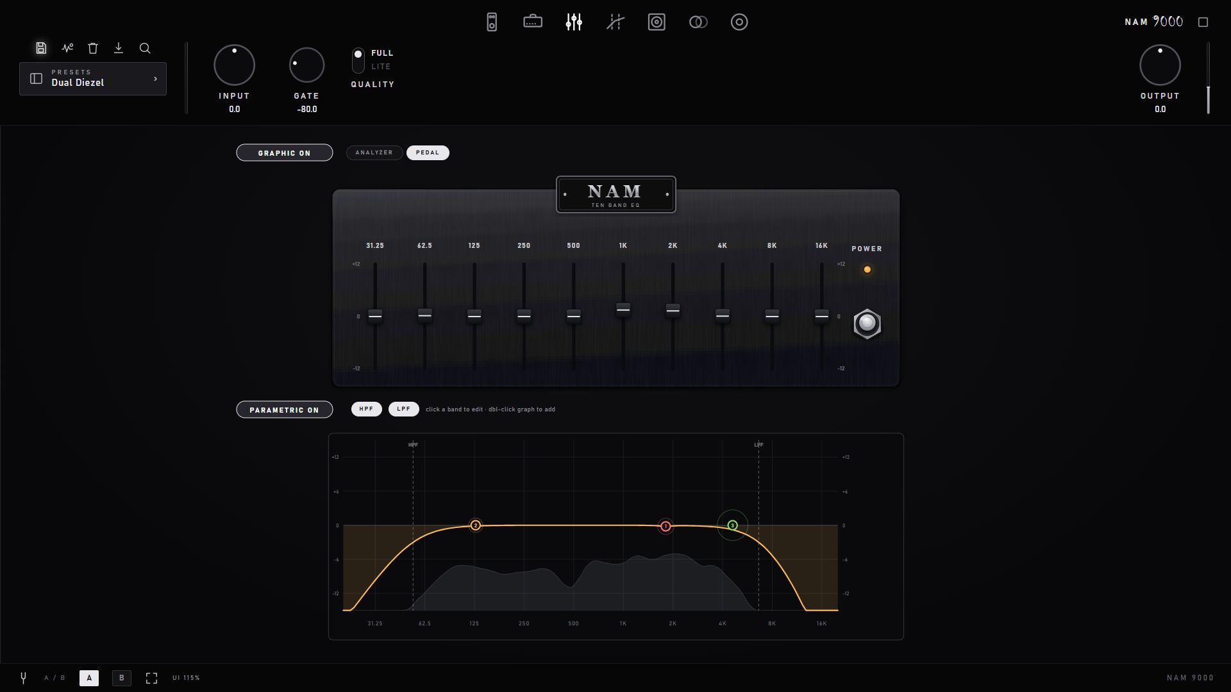The image size is (1231, 692).
Task: Open the tuner fork icon
Action: pyautogui.click(x=23, y=677)
